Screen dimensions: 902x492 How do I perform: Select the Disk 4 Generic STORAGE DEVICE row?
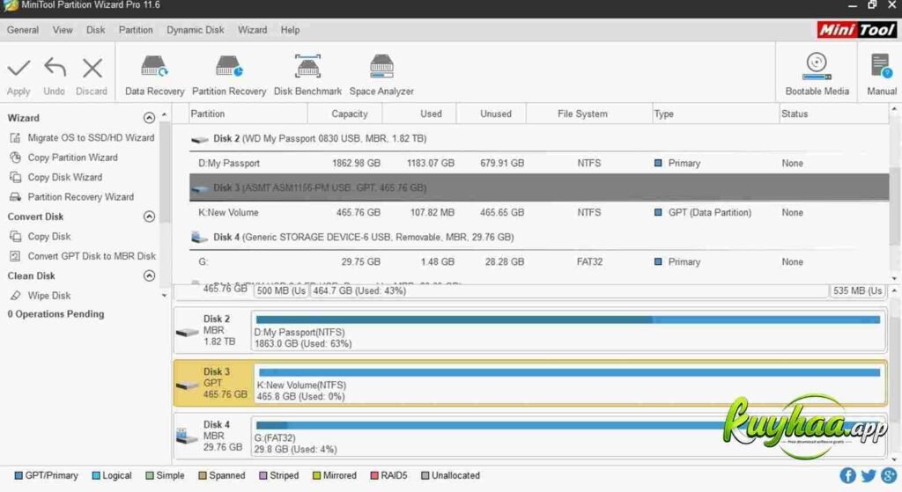click(x=539, y=237)
